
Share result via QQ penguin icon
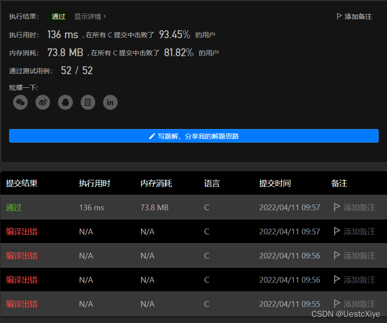point(65,102)
